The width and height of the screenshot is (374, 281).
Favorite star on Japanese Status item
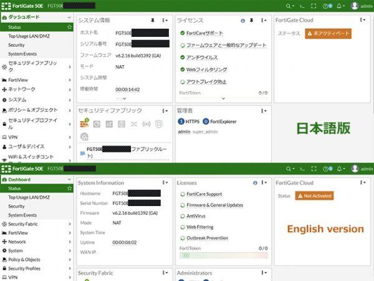pos(69,27)
